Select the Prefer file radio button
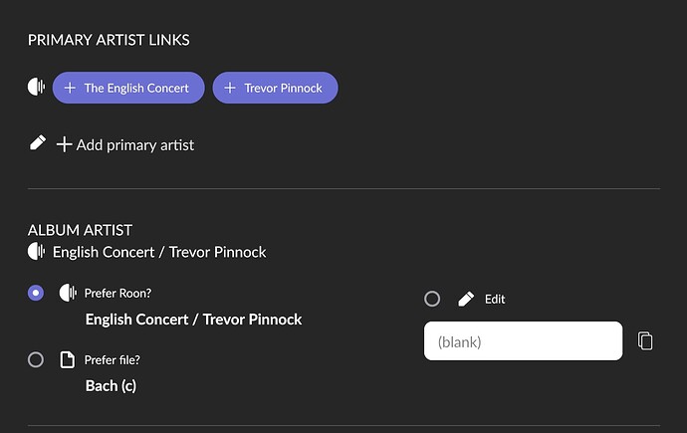The image size is (687, 433). [x=36, y=360]
